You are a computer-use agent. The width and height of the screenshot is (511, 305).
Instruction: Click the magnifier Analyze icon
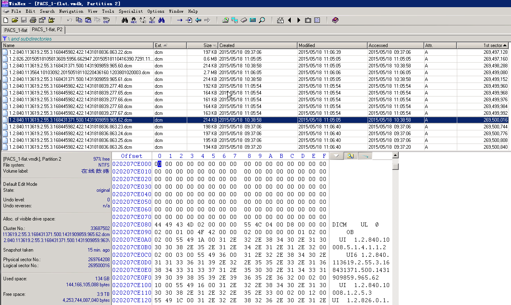[262, 20]
